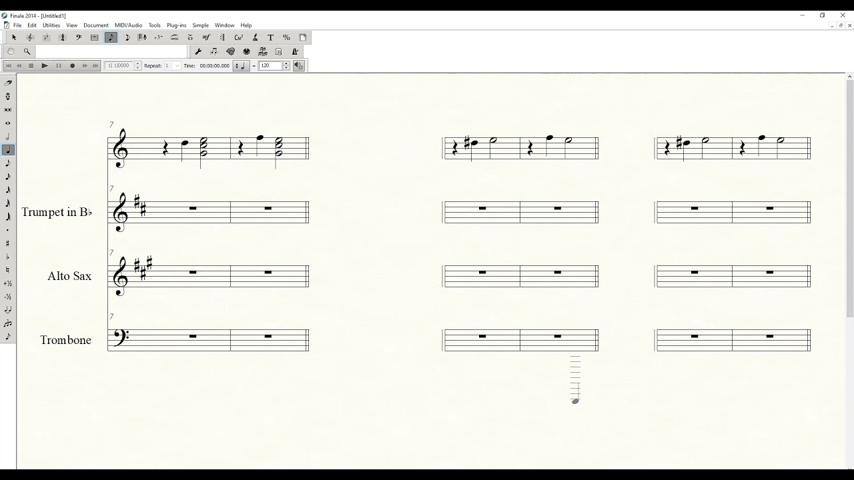Image resolution: width=854 pixels, height=480 pixels.
Task: Raise pitch by half step (+½)
Action: [8, 283]
